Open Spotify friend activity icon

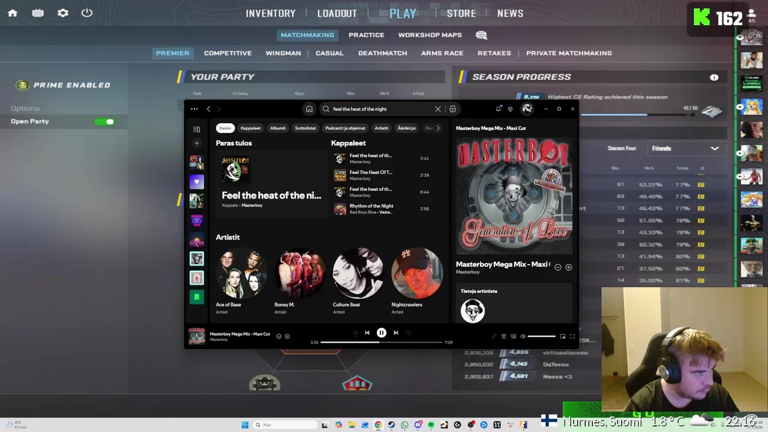click(x=510, y=109)
